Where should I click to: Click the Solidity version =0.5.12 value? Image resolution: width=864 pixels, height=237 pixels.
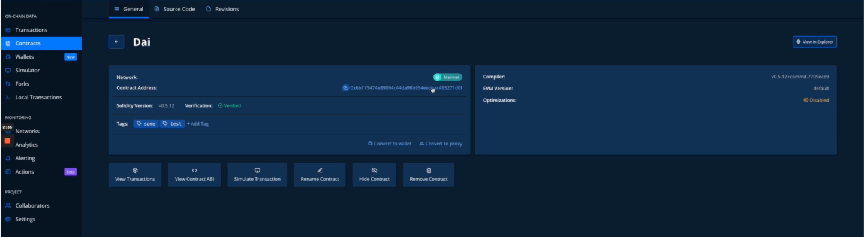[x=167, y=105]
